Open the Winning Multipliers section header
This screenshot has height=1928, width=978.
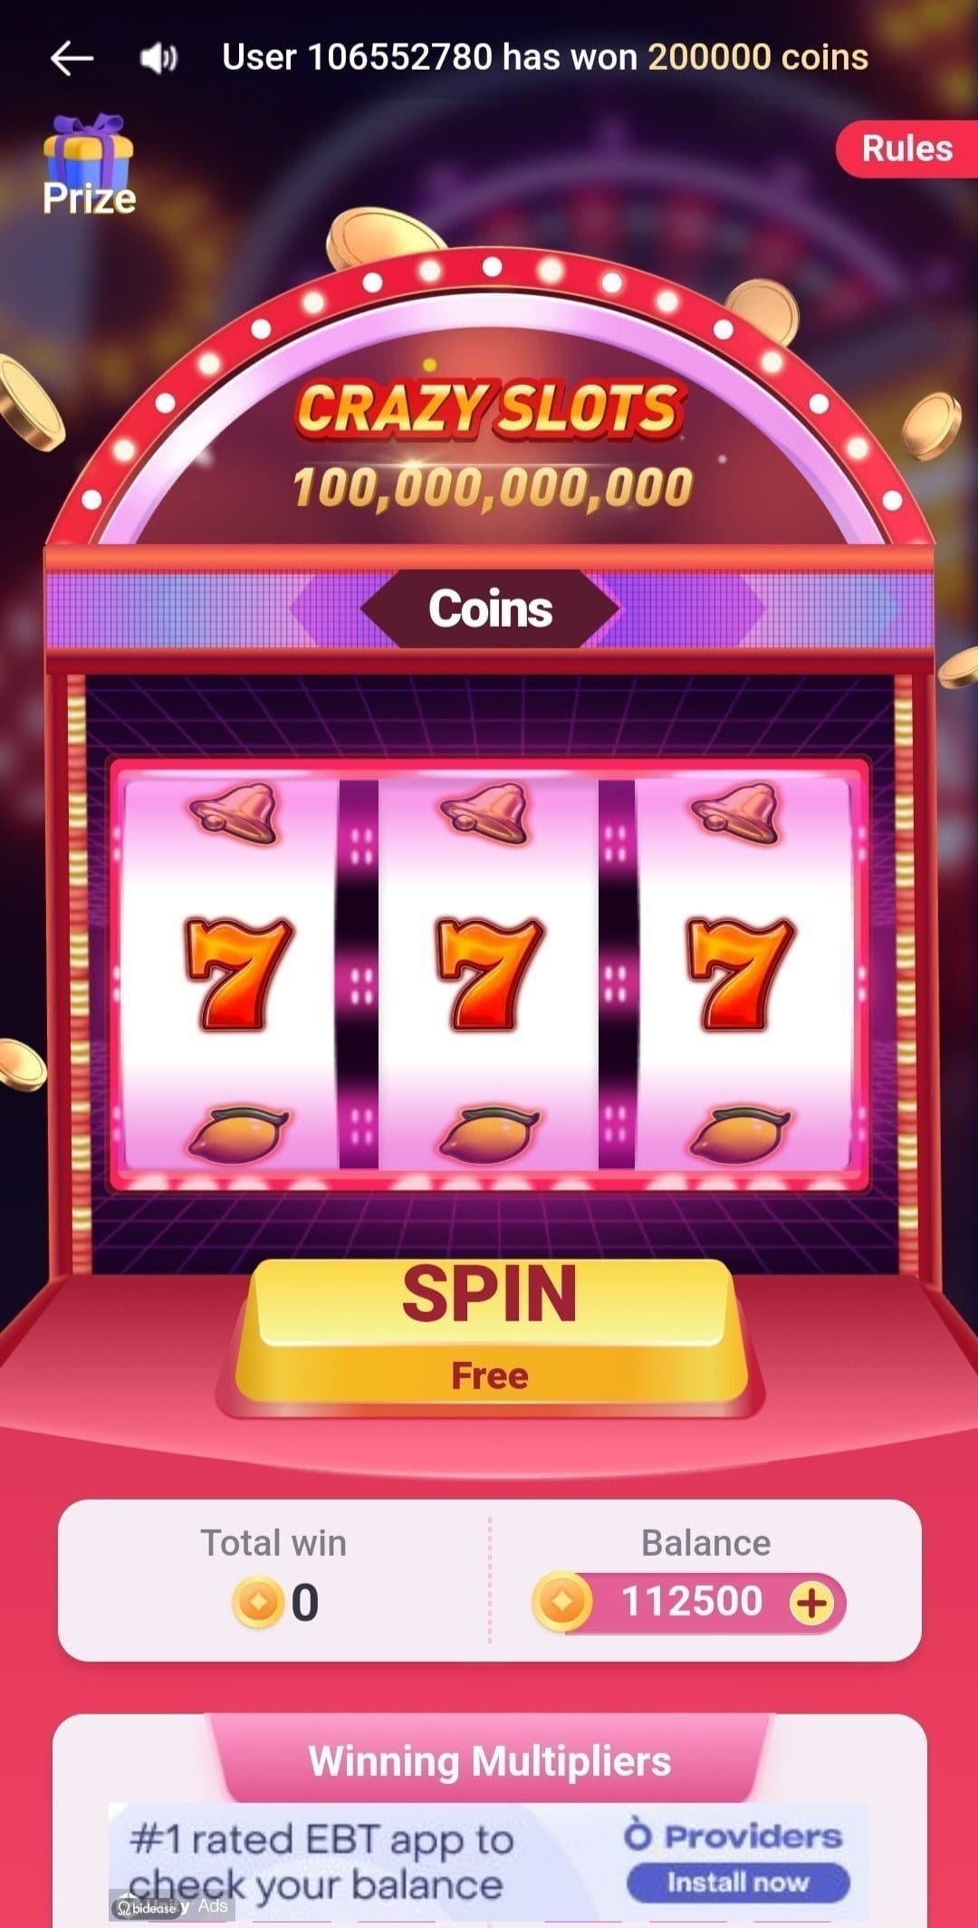[x=490, y=1761]
